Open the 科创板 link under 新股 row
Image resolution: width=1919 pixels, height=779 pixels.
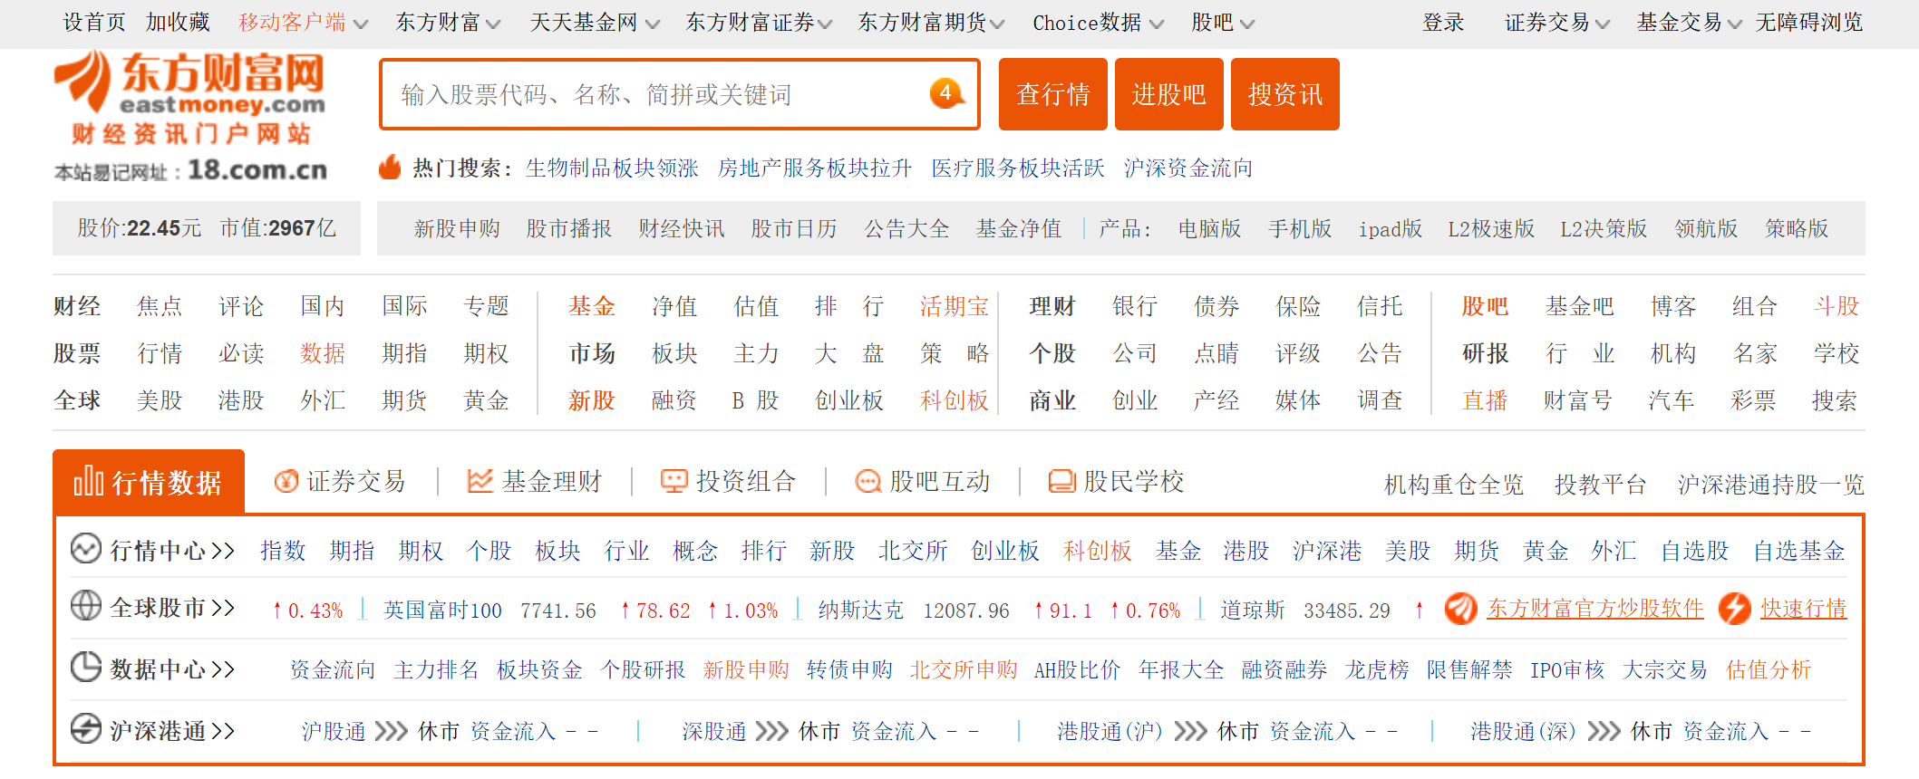954,400
